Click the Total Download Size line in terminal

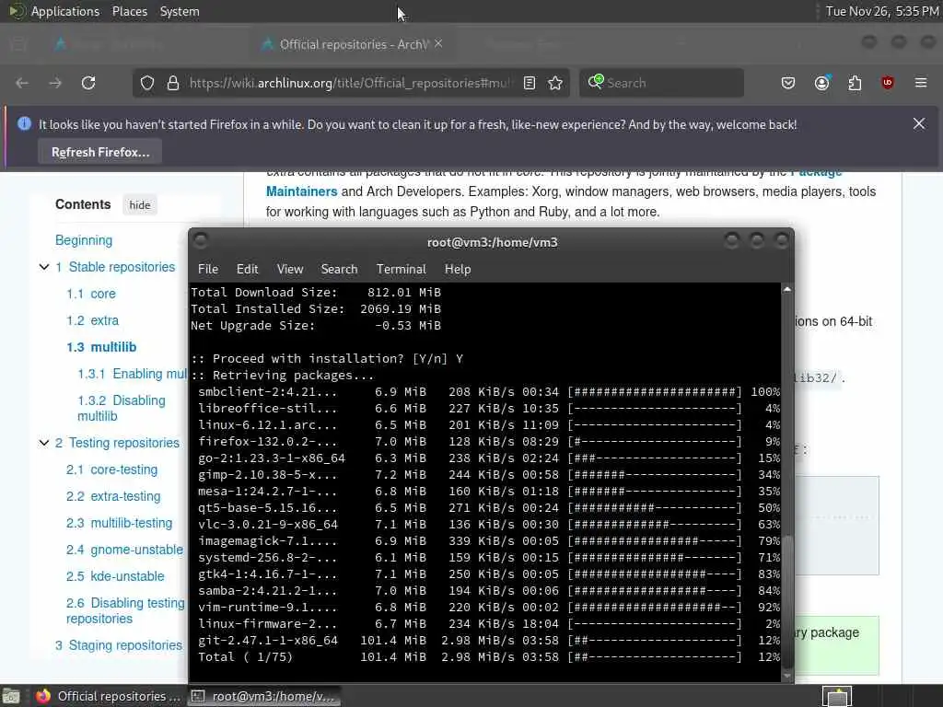pyautogui.click(x=316, y=292)
